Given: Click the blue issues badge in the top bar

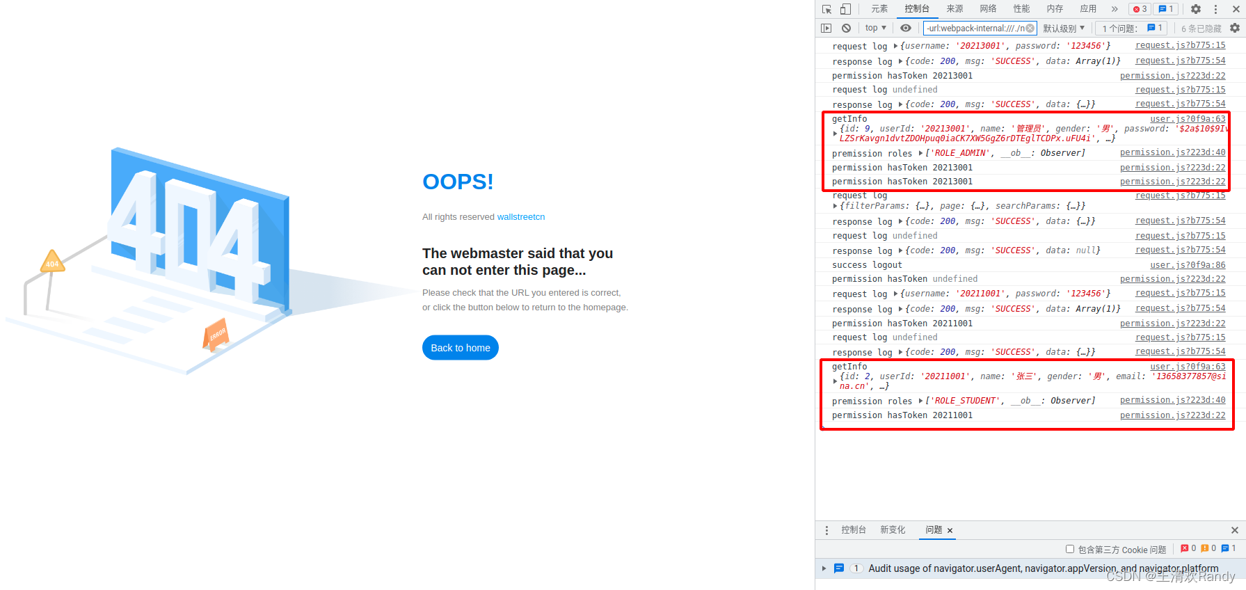Looking at the screenshot, I should click(1166, 9).
